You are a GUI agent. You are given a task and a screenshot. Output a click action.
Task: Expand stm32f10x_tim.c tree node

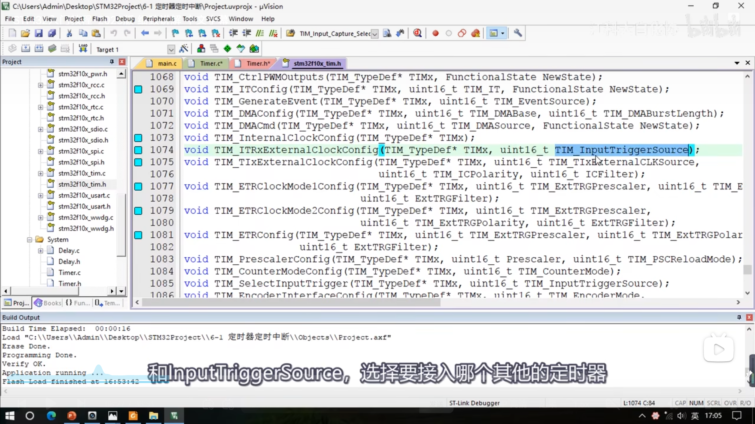click(40, 173)
